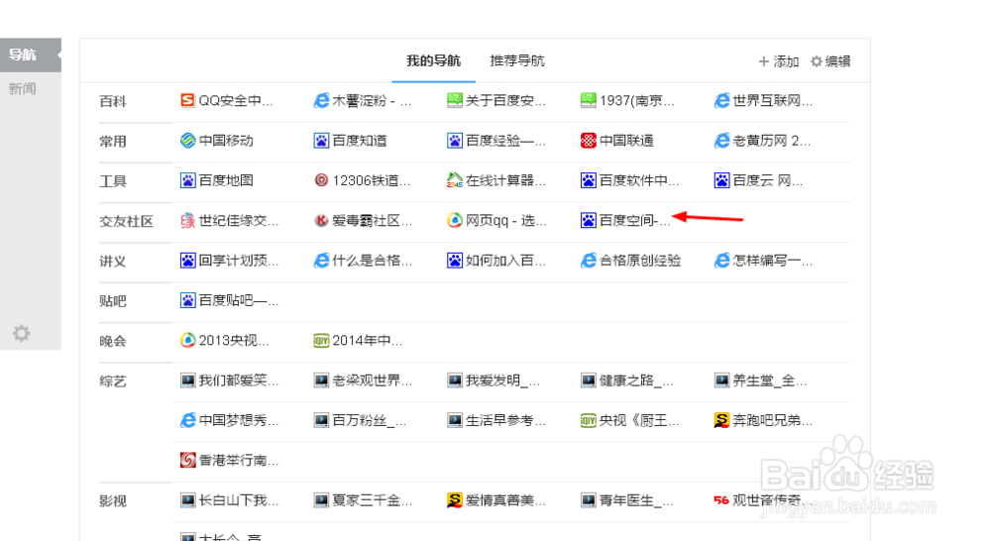Click the 奔跑吧兄弟 sogou icon

pyautogui.click(x=721, y=420)
